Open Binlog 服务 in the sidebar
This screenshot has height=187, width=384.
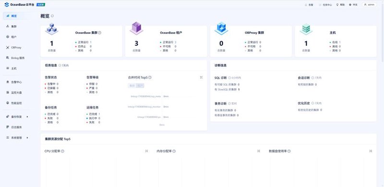click(15, 58)
